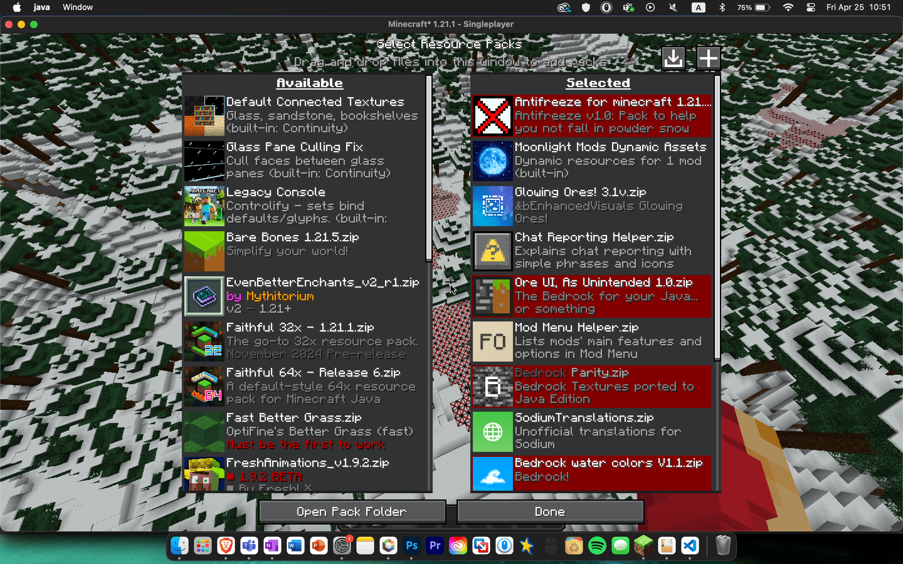
Task: Open Control Center in menu bar
Action: [x=811, y=7]
